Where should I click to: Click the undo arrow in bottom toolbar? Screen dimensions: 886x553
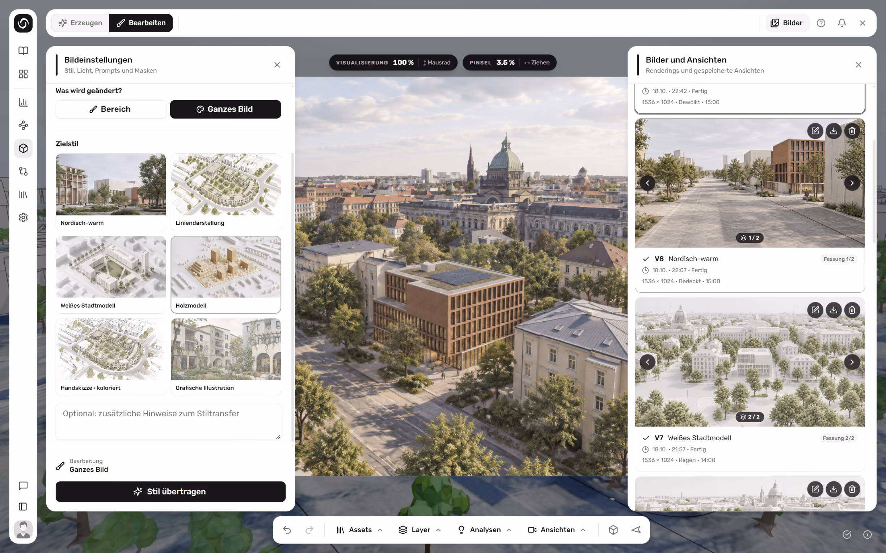coord(287,530)
